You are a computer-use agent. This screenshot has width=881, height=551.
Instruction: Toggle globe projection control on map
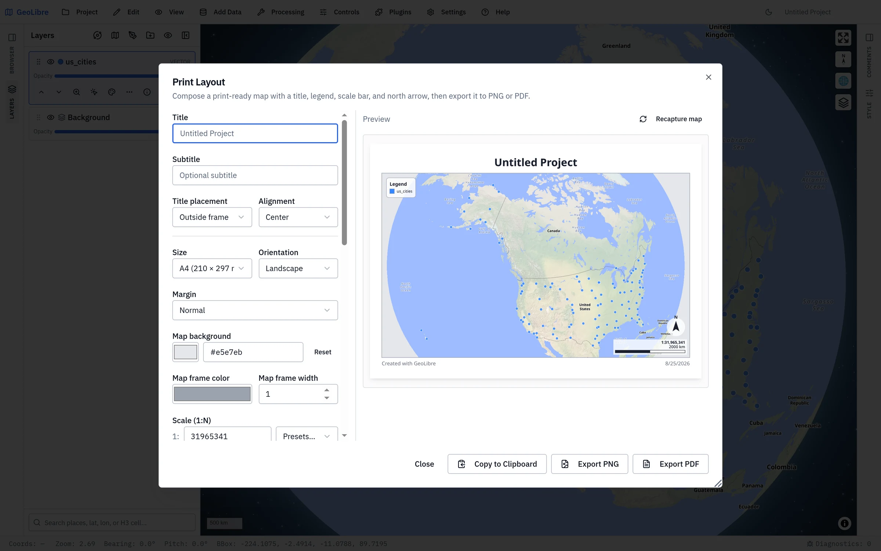click(843, 80)
